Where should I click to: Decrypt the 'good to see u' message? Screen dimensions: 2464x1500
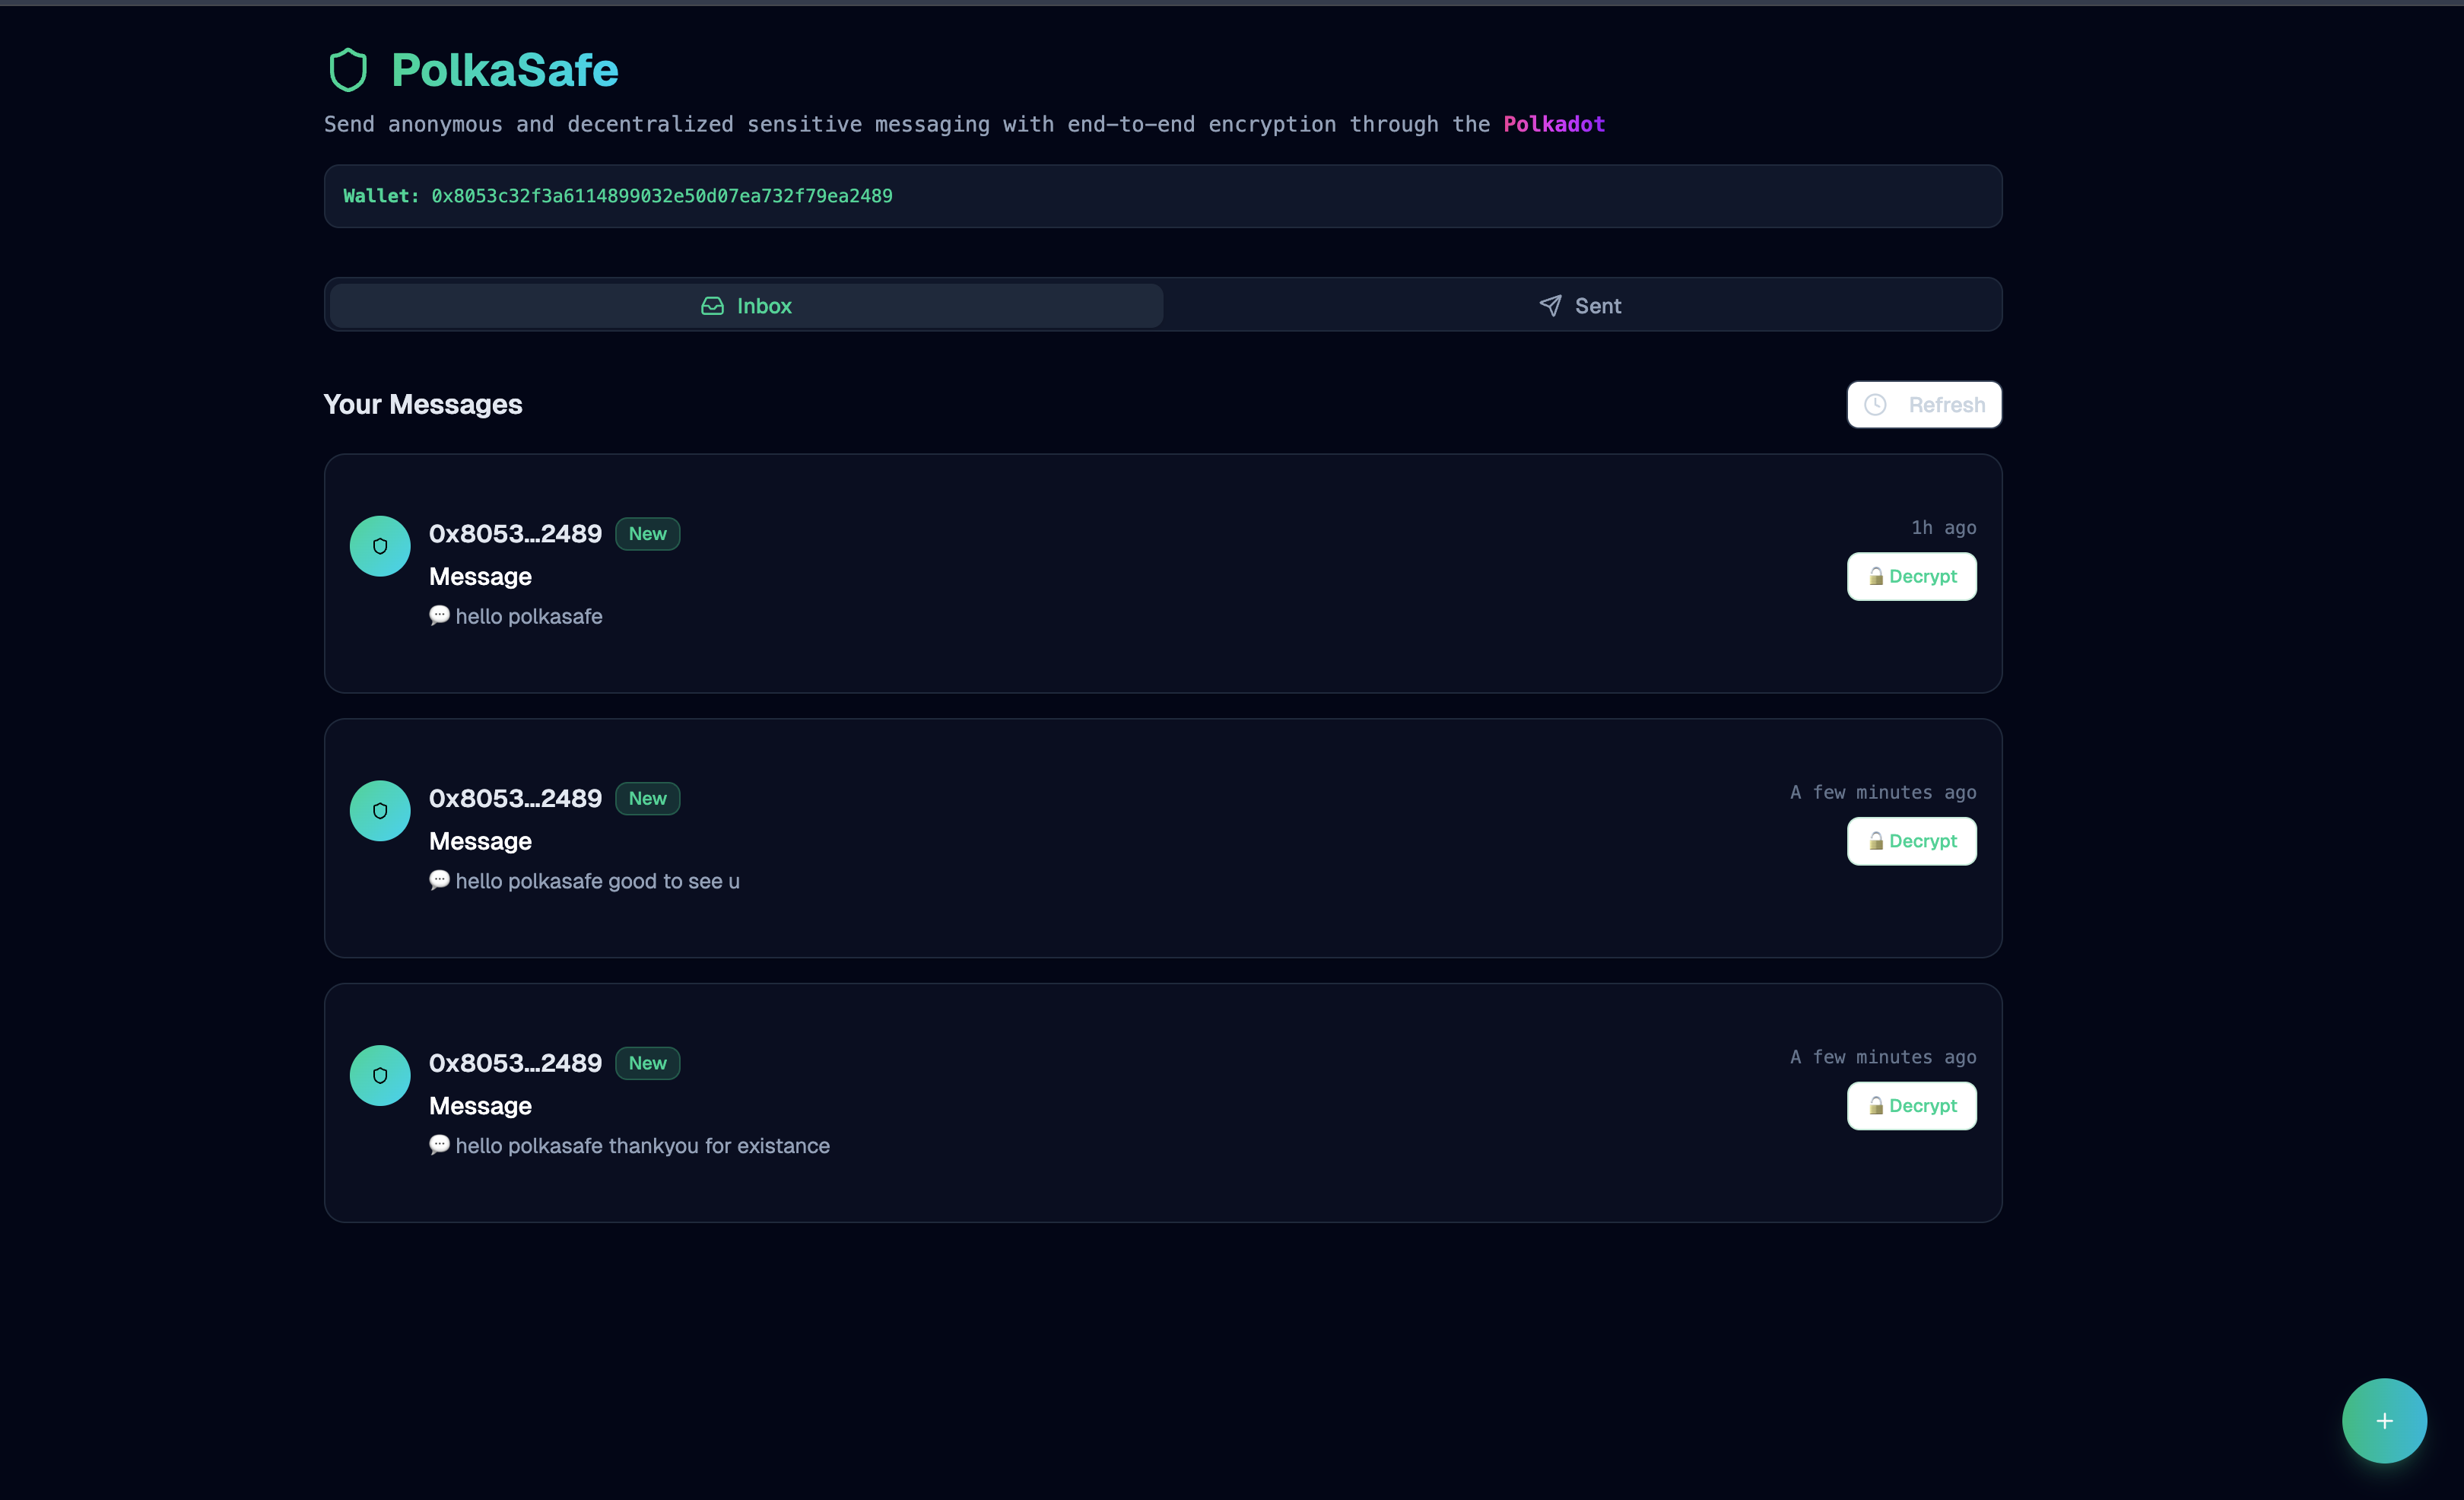(1911, 841)
